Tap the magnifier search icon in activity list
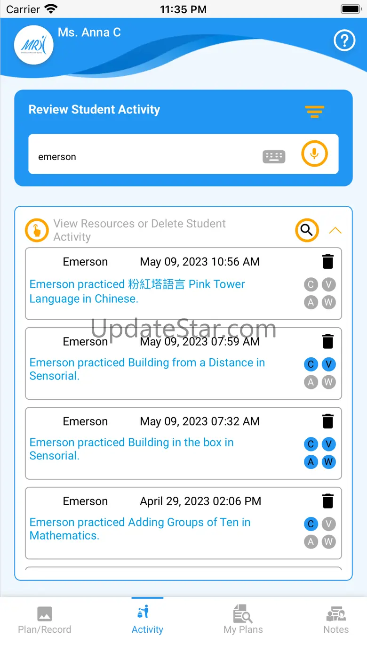This screenshot has width=367, height=653. click(307, 230)
